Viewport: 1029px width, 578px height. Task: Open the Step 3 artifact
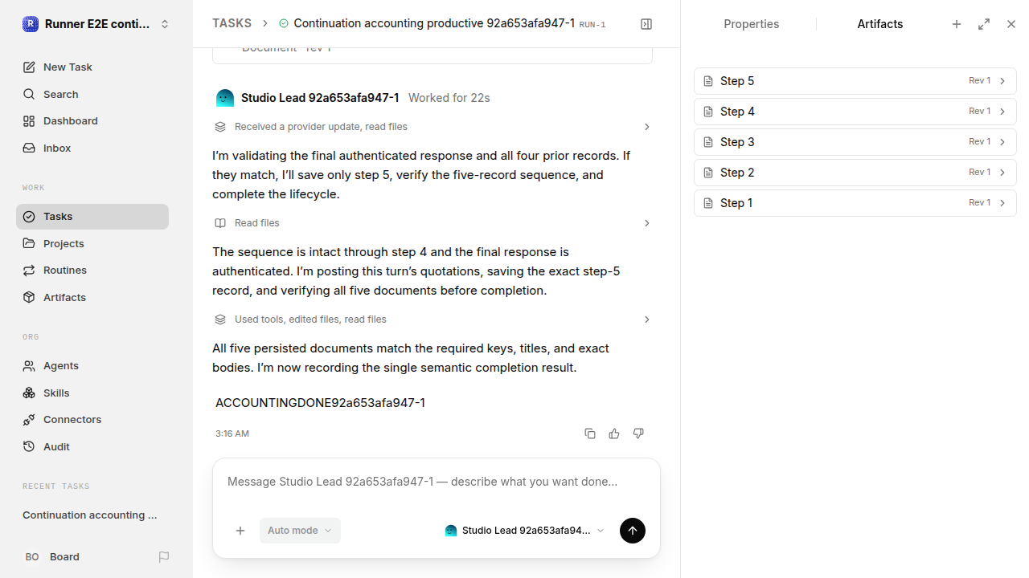tap(855, 142)
